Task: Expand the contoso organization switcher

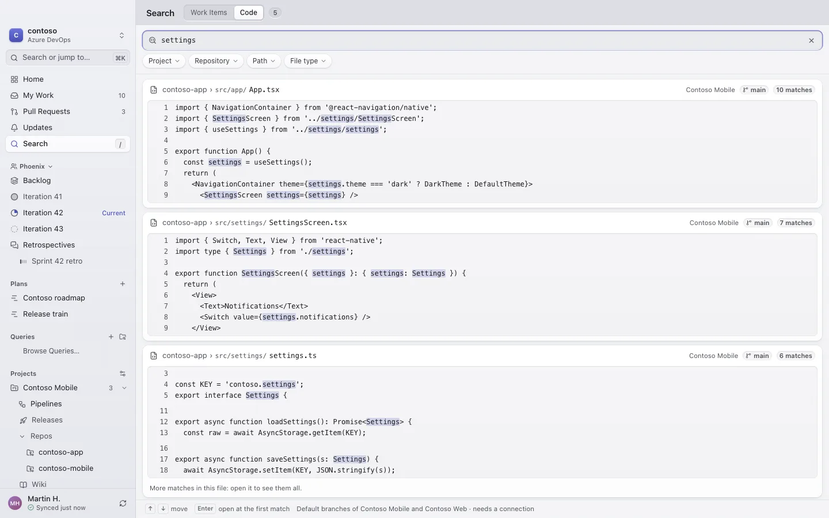Action: pyautogui.click(x=121, y=35)
